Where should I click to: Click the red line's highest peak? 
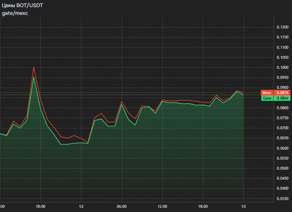click(x=34, y=68)
